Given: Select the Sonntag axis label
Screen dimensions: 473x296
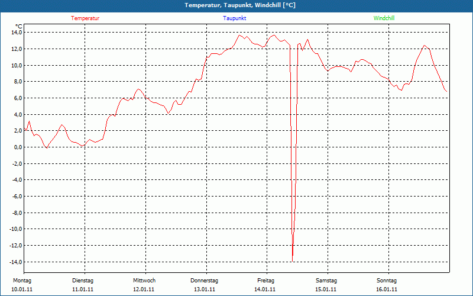Looking at the screenshot, I should (387, 281).
